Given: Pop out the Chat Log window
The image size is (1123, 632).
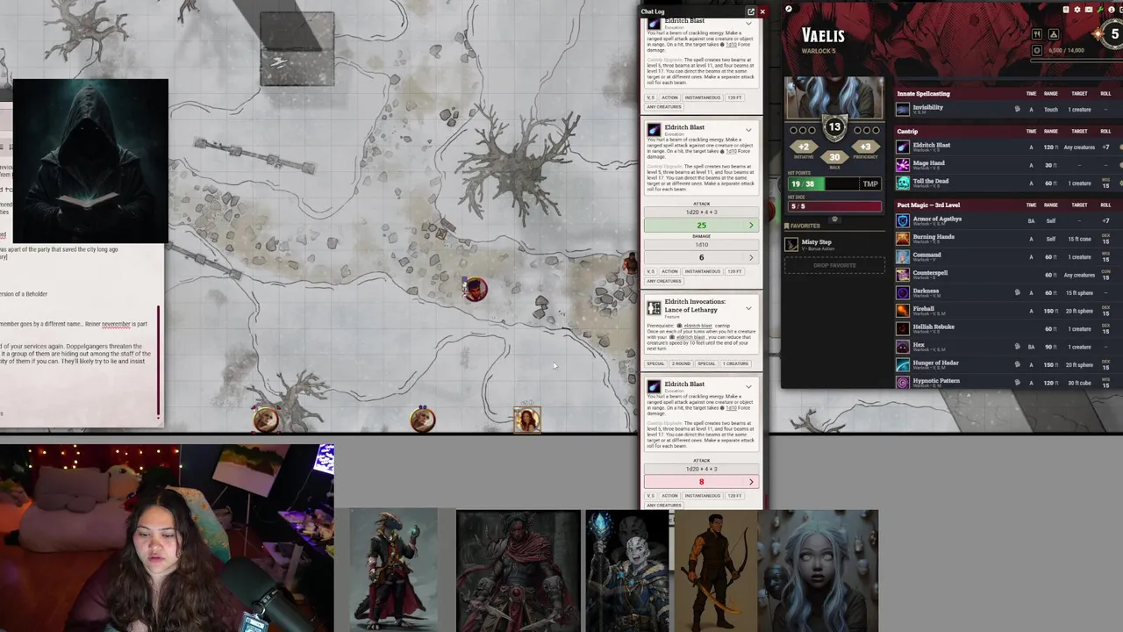Looking at the screenshot, I should point(750,11).
